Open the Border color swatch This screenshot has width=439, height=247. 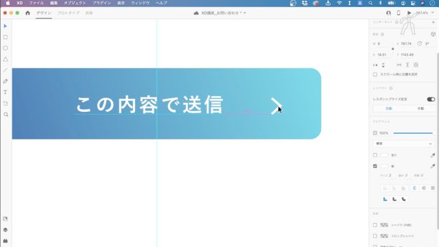[384, 166]
